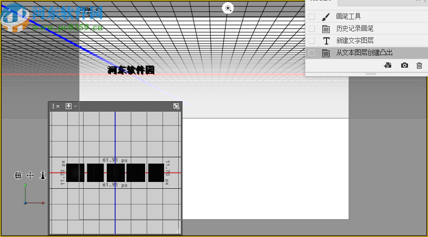Create new document from current state
Image resolution: width=428 pixels, height=237 pixels.
388,66
